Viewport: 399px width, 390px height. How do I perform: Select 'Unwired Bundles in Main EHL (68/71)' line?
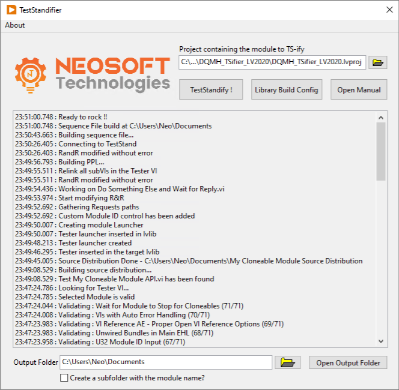tap(114, 333)
